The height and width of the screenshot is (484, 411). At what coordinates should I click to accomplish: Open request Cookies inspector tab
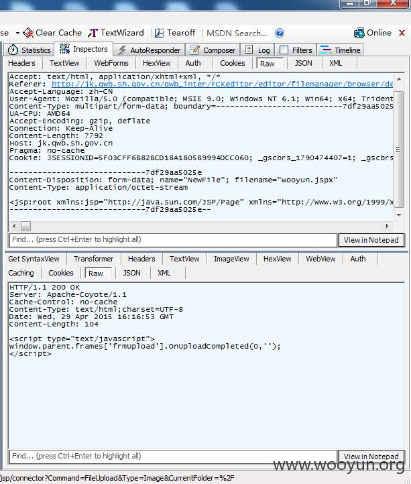(233, 63)
